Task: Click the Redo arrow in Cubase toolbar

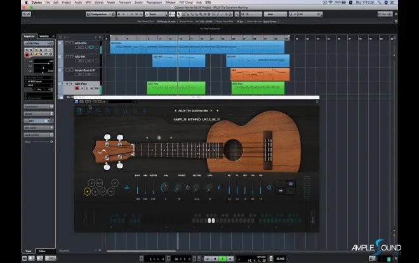Action: 29,14
